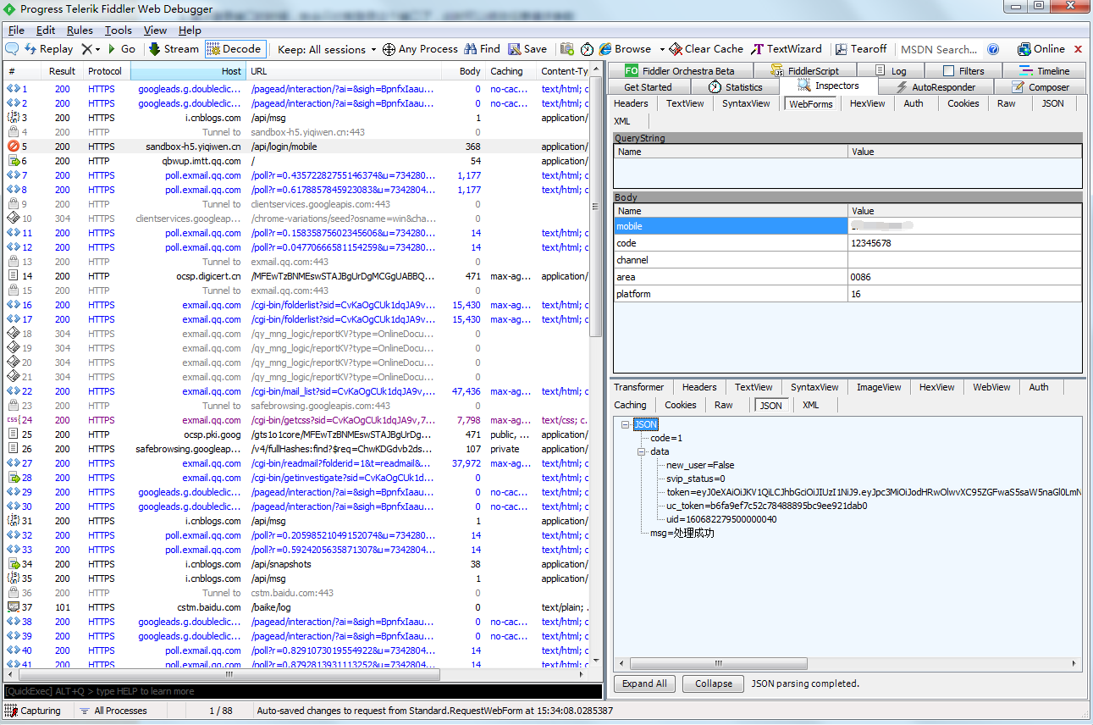Open the Get Started tab
The height and width of the screenshot is (725, 1093).
(x=649, y=87)
